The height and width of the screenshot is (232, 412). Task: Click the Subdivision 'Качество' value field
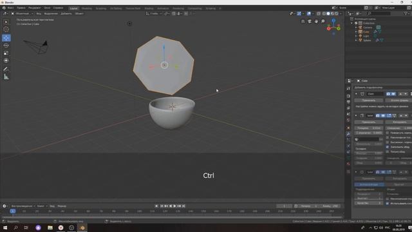pyautogui.click(x=369, y=204)
